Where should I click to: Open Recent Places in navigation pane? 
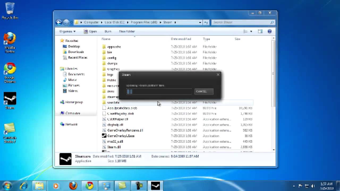point(78,58)
